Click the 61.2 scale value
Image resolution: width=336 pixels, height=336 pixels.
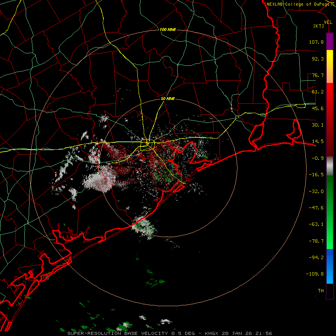318,92
